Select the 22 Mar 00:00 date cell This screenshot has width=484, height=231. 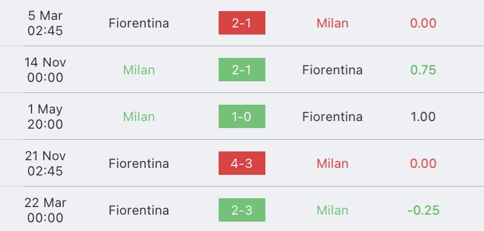click(x=45, y=211)
